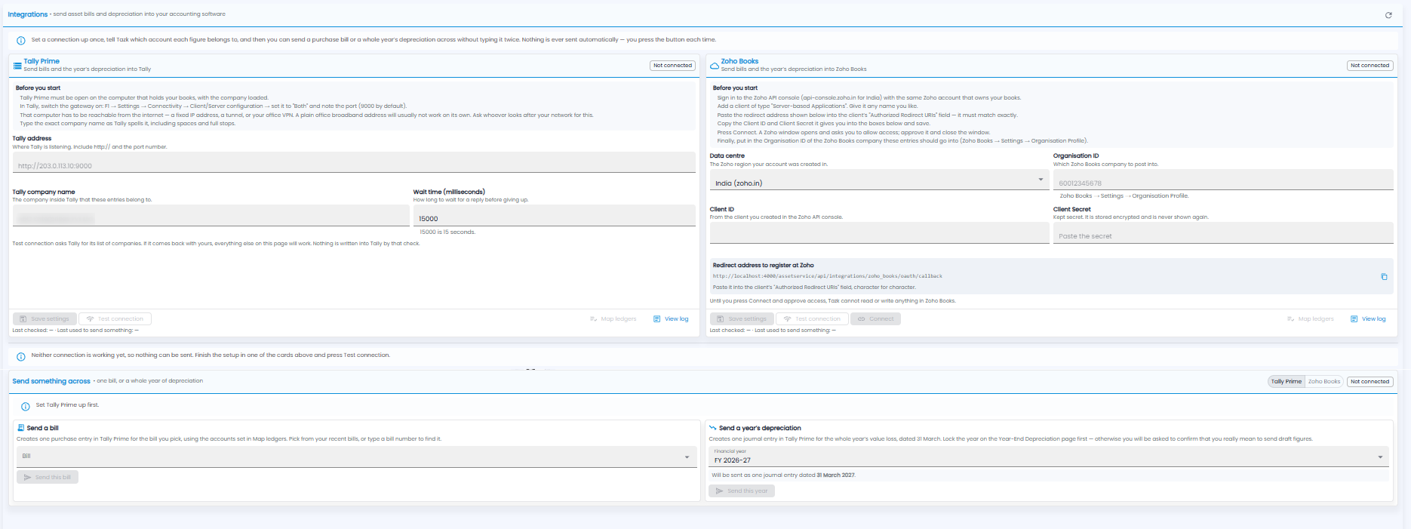Screen dimensions: 1411x529
Task: Refresh the Integrations page with the reload icon
Action: (1388, 15)
